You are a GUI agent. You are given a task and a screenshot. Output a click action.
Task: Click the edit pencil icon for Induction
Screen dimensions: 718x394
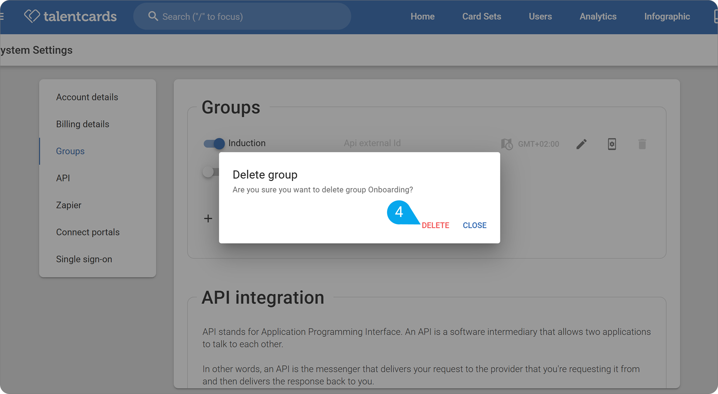[581, 144]
